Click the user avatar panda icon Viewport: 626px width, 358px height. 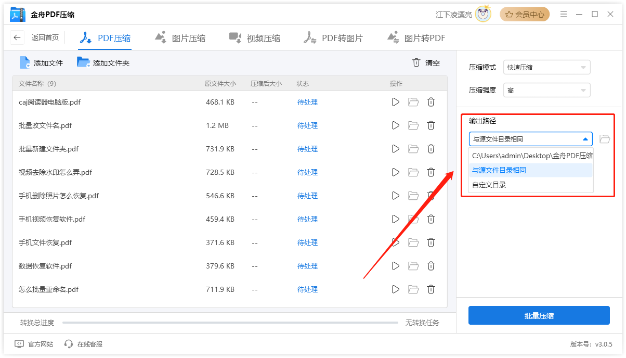coord(484,14)
